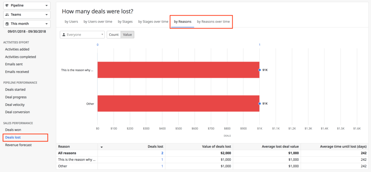
Task: Open the Everyone user filter dropdown
Action: click(82, 34)
